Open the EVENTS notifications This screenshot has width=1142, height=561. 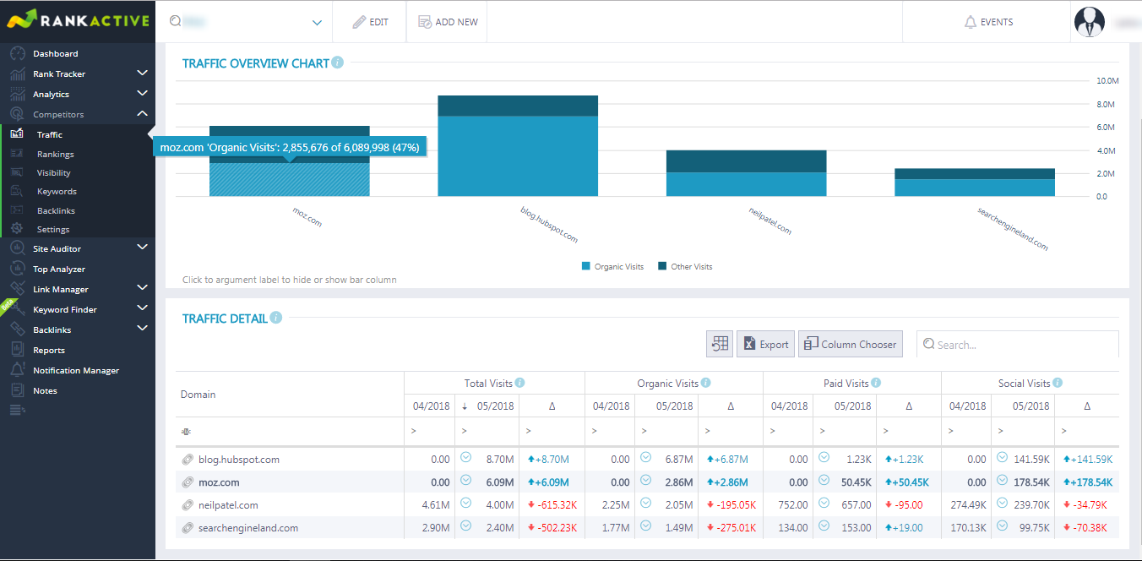(x=988, y=22)
